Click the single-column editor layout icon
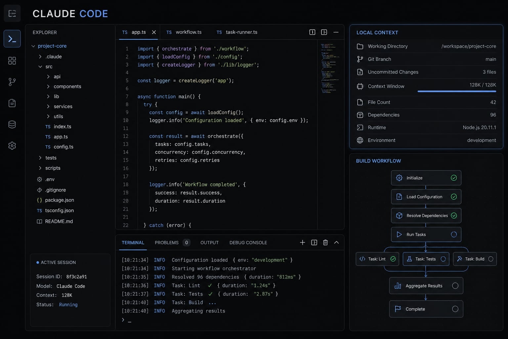 (x=312, y=32)
